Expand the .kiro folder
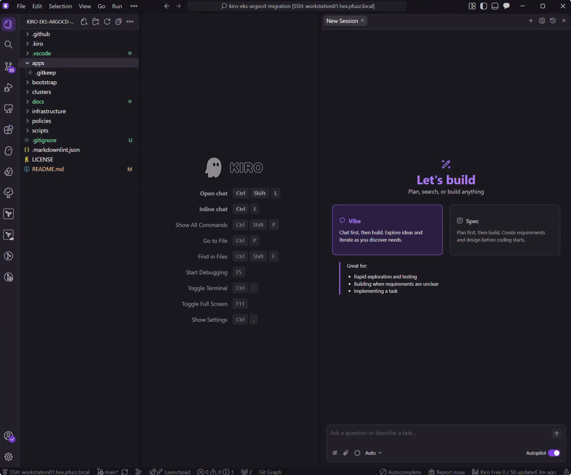Screen dimensions: 571x475 [x=80, y=44]
